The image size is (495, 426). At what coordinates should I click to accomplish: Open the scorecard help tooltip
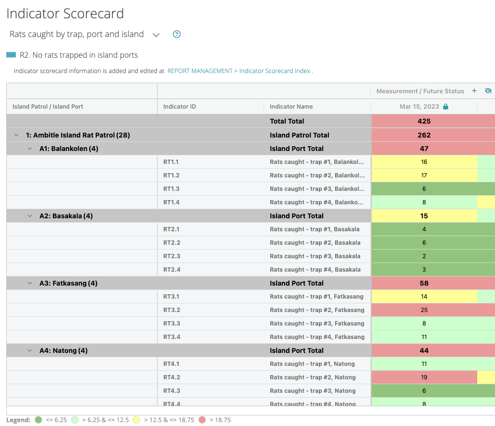point(176,34)
